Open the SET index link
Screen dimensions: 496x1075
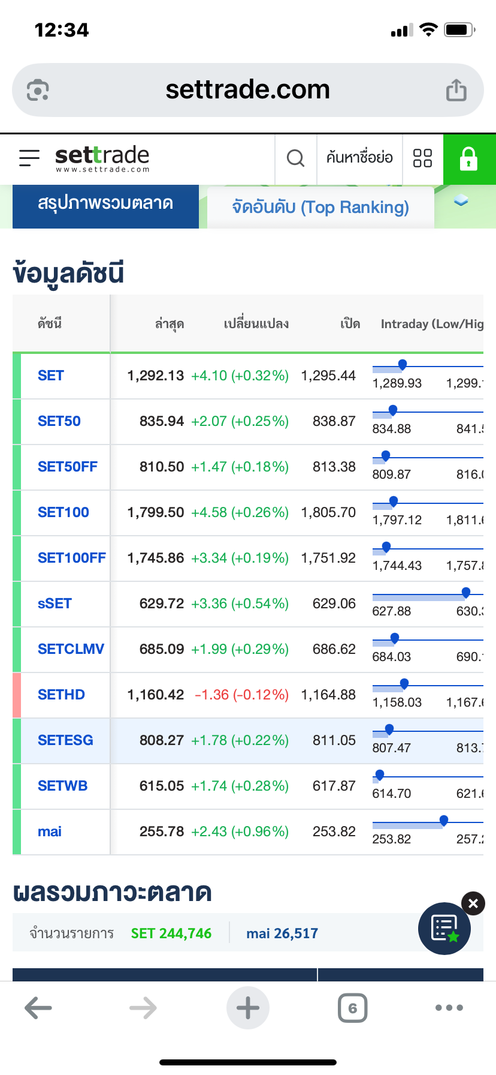tap(51, 376)
